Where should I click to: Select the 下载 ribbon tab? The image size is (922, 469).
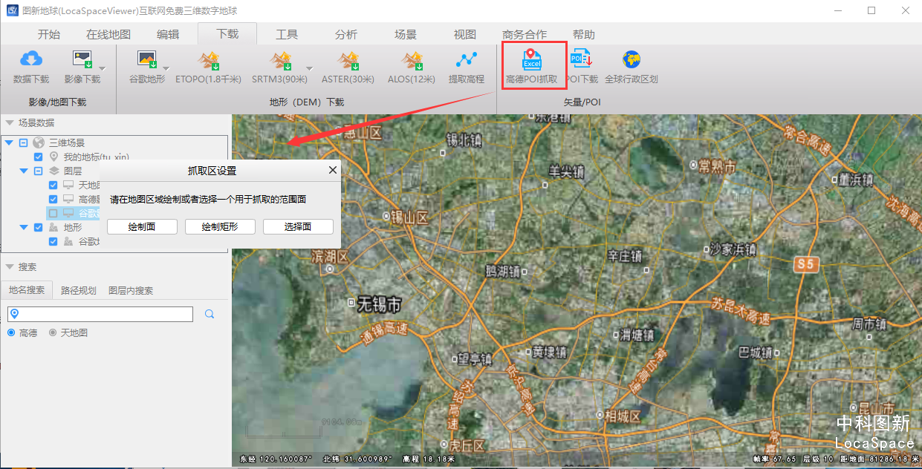coord(227,34)
